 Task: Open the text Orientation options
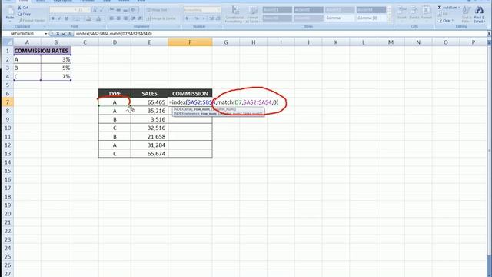click(x=134, y=10)
